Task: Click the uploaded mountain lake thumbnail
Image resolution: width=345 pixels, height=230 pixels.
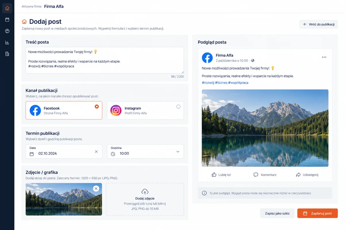Action: [64, 199]
